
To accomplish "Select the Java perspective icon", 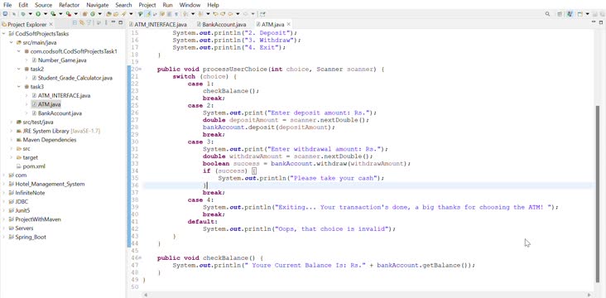I will (x=570, y=14).
